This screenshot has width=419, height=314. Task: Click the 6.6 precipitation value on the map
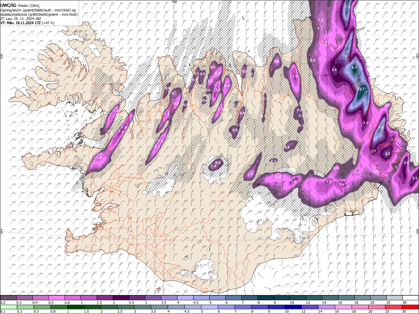381,128
